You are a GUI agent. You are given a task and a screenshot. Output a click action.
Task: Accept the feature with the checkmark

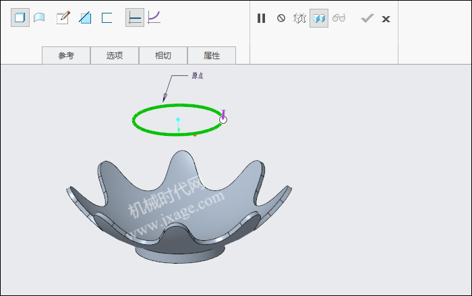click(367, 18)
